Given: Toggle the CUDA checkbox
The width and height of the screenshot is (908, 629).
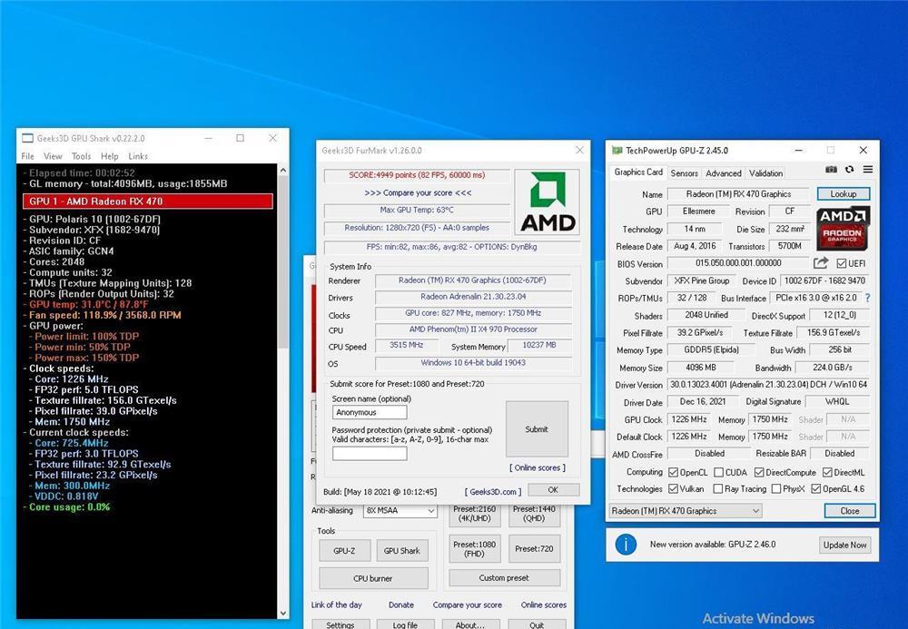Looking at the screenshot, I should pyautogui.click(x=719, y=472).
